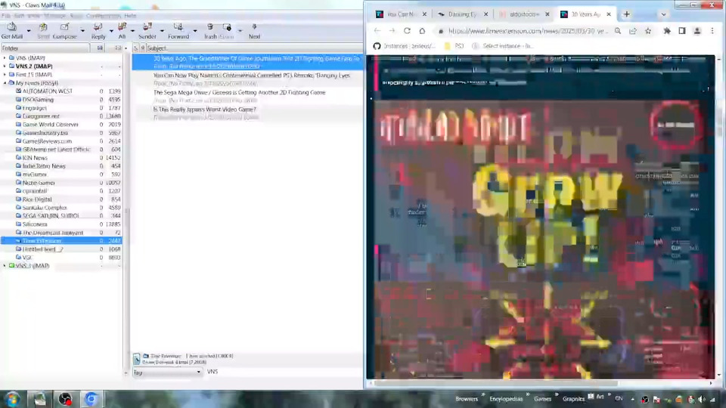Select Is This Really Japan's Worst Video Game message
Screen dimensions: 726x408
248,113
